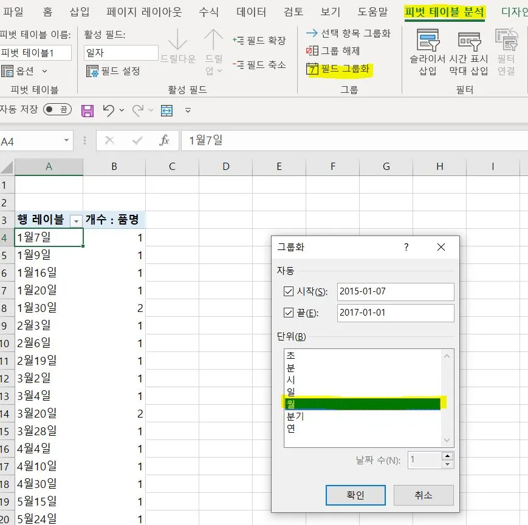Select row header 10

point(7,343)
